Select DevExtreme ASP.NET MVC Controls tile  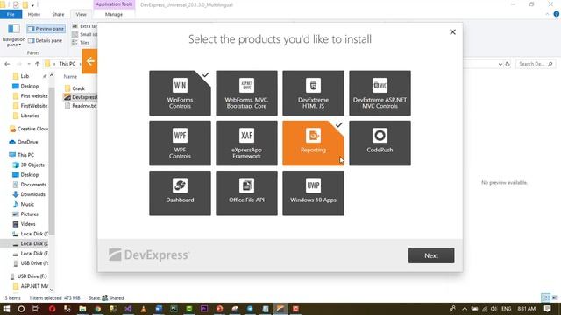[x=380, y=93]
